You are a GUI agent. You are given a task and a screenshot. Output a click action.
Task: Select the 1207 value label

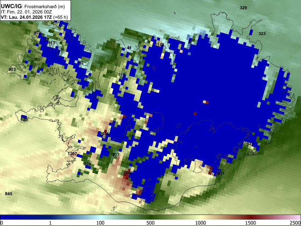[72, 154]
